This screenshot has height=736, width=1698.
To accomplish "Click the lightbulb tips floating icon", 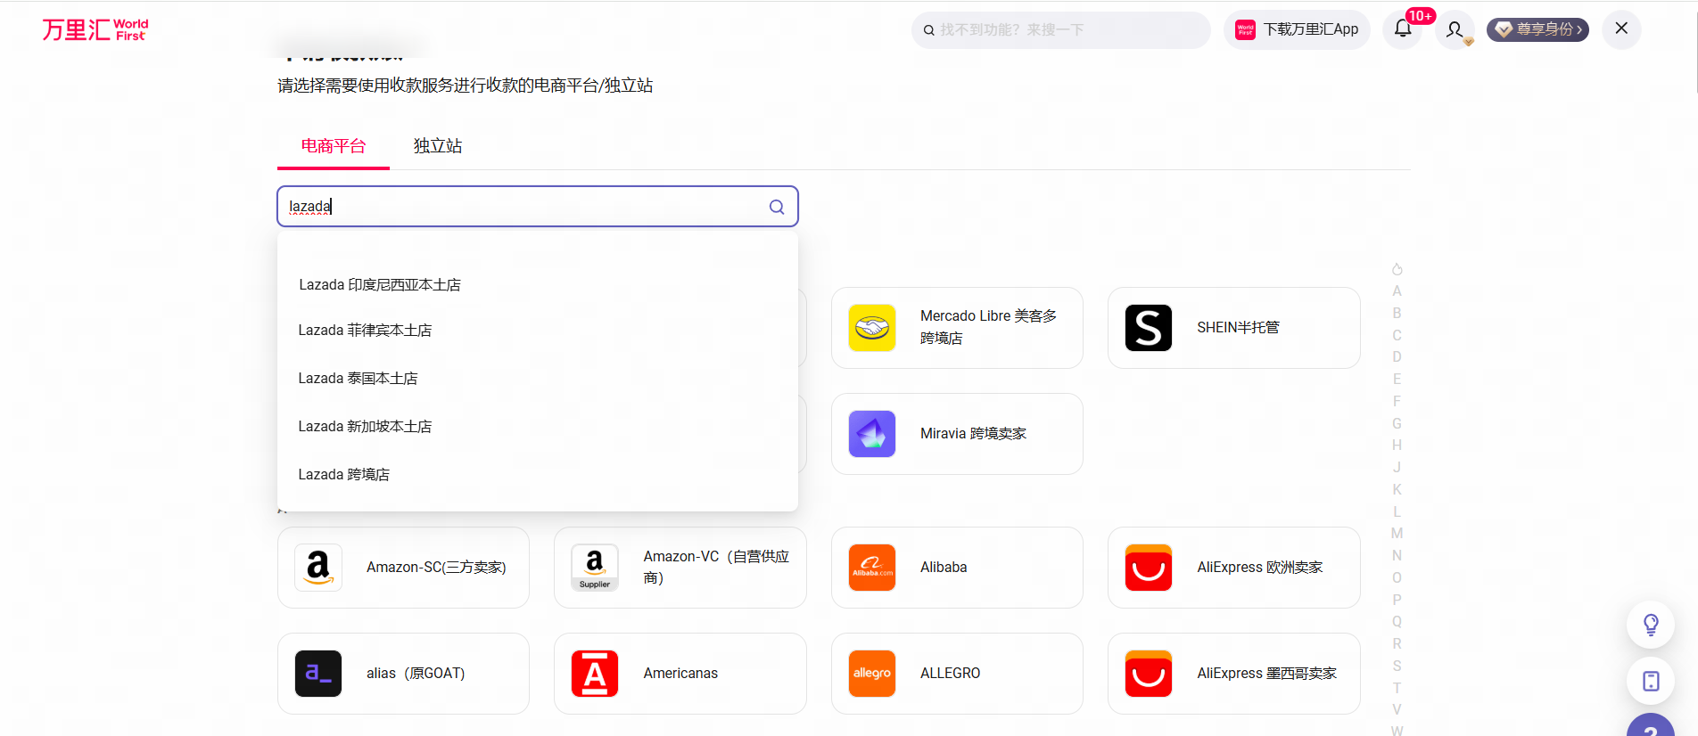I will (1650, 625).
